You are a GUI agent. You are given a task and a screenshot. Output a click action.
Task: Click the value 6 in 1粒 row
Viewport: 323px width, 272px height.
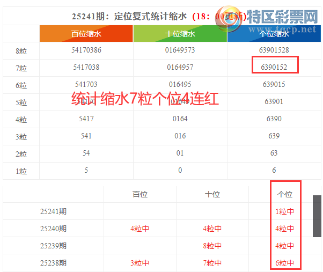click(274, 170)
